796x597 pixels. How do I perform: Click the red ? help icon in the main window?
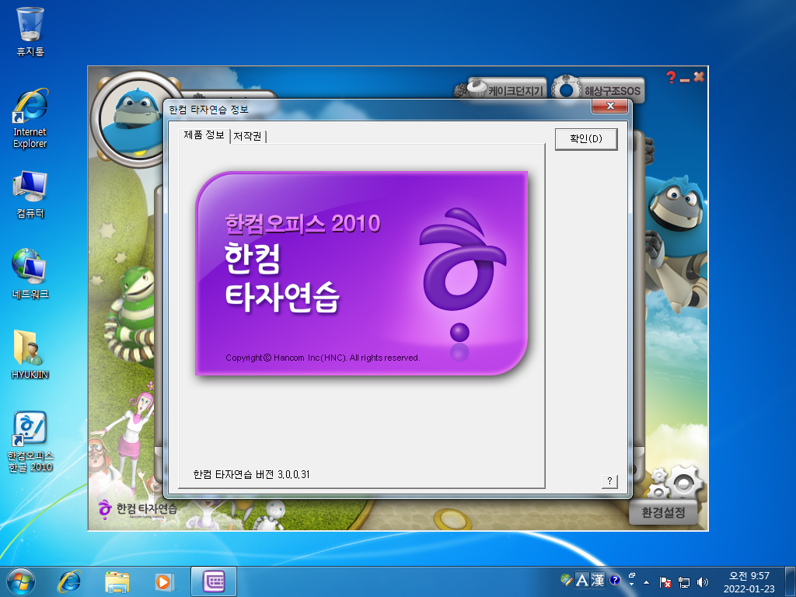[x=671, y=77]
